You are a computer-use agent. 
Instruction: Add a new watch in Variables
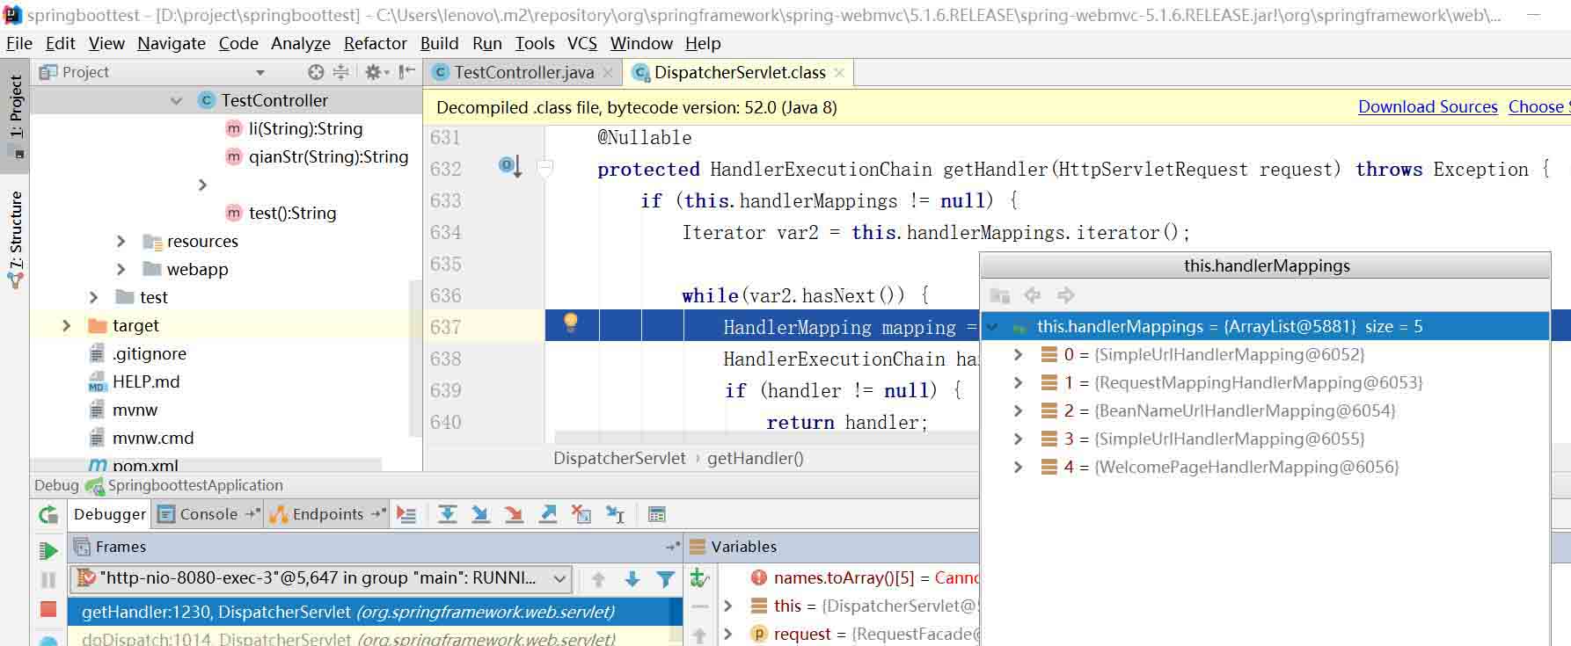coord(699,578)
